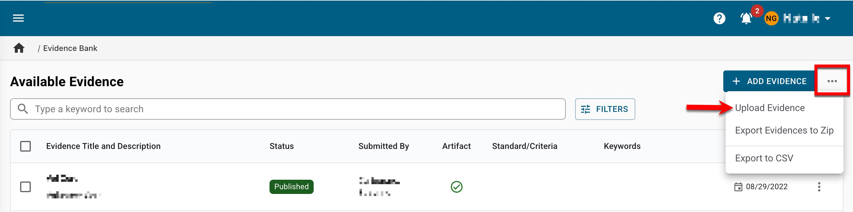
Task: Expand the user account dropdown arrow
Action: [828, 19]
